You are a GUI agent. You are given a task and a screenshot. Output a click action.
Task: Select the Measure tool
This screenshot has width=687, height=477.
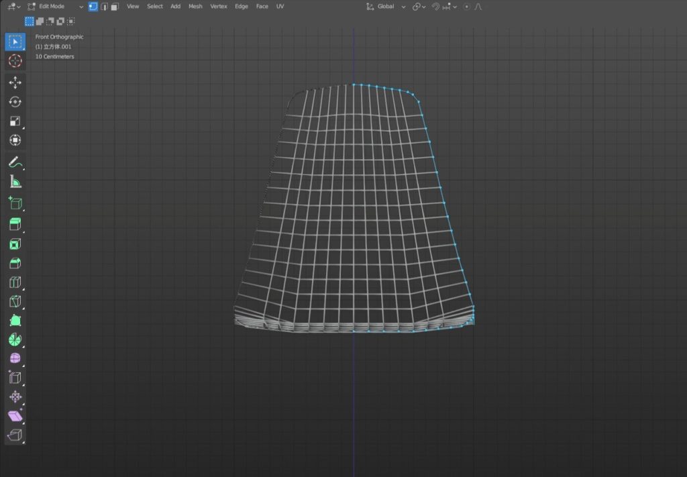[15, 181]
